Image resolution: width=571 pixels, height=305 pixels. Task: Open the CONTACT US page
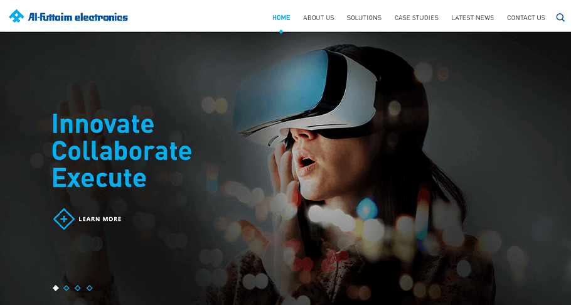tap(526, 18)
